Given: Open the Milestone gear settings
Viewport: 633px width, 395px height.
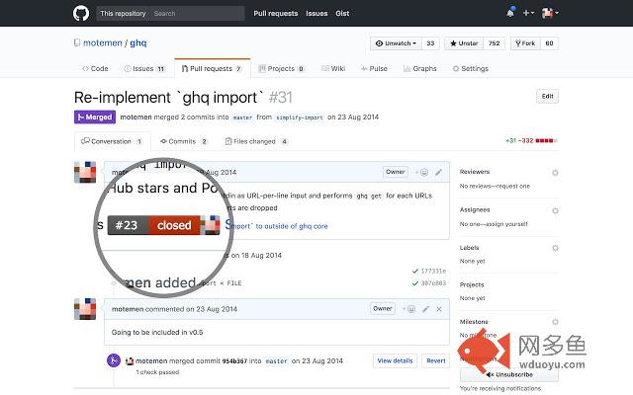Looking at the screenshot, I should 555,322.
